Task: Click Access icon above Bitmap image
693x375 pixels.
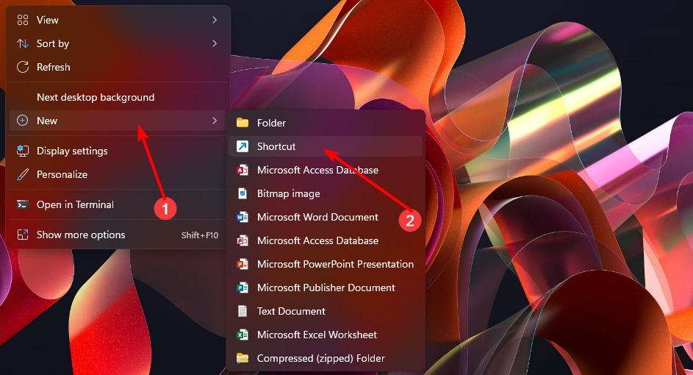Action: pos(243,170)
